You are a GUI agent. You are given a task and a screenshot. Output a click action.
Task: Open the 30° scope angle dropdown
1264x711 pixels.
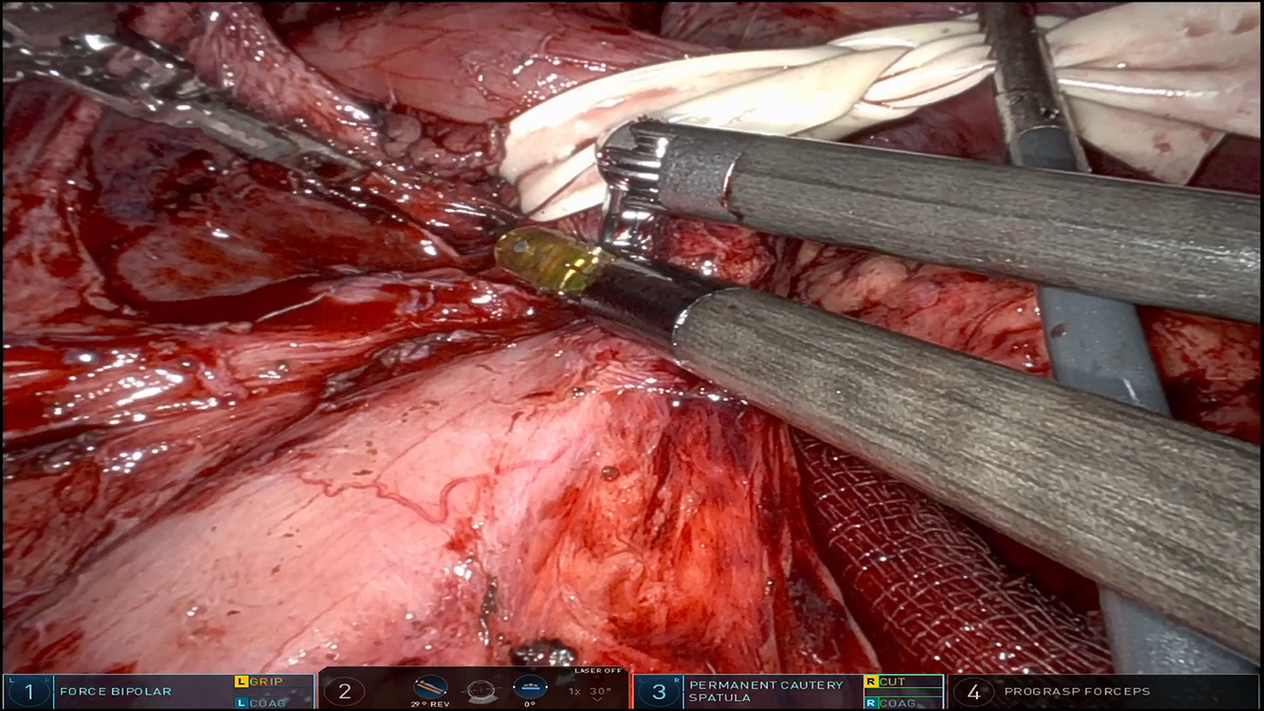click(x=600, y=693)
